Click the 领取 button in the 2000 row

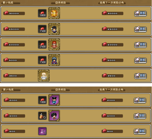pyautogui.click(x=140, y=100)
